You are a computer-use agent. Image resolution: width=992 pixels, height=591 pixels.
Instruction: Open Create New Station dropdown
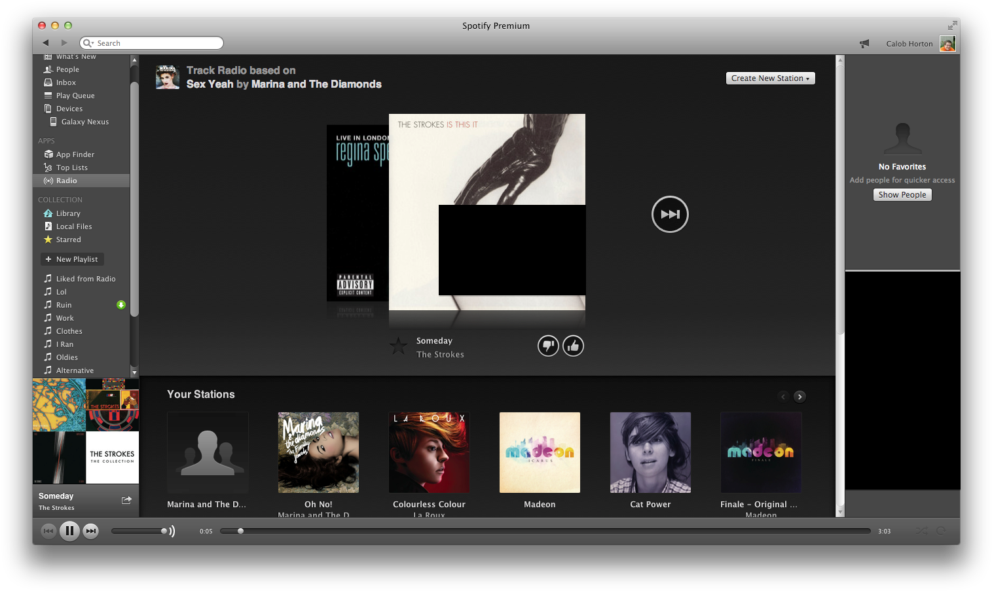(x=770, y=78)
